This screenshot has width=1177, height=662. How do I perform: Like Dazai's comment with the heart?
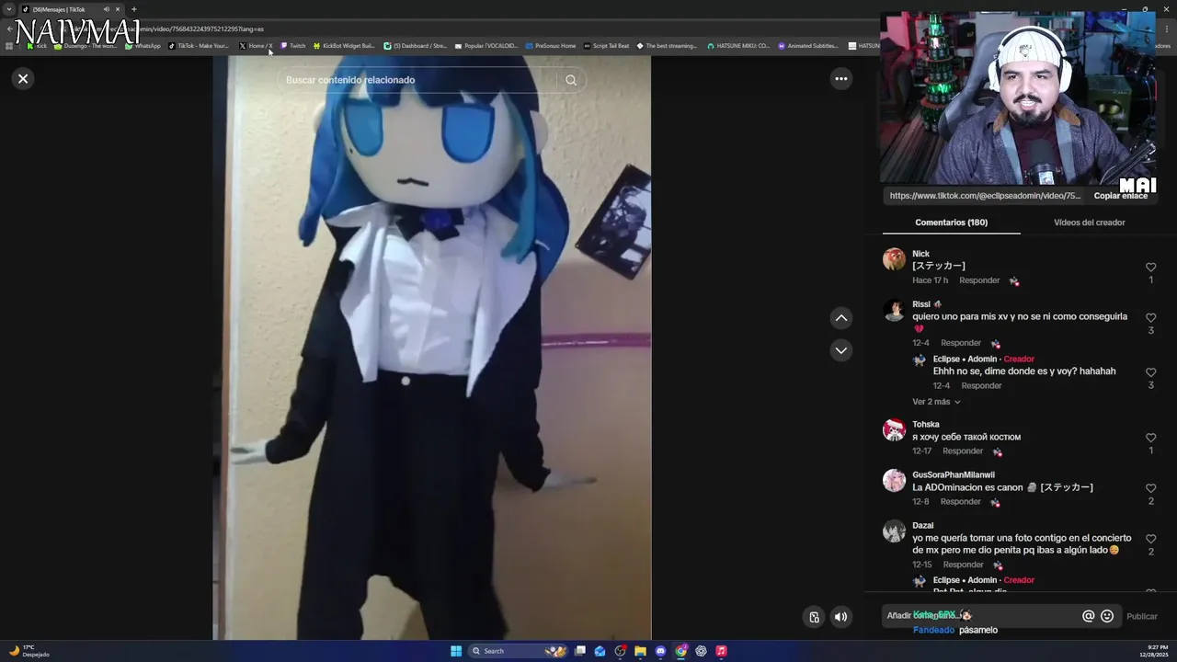(1150, 539)
